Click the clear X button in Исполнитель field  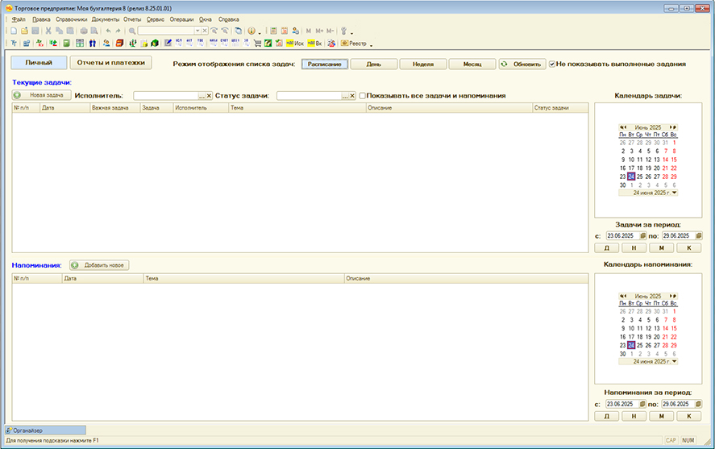(209, 96)
